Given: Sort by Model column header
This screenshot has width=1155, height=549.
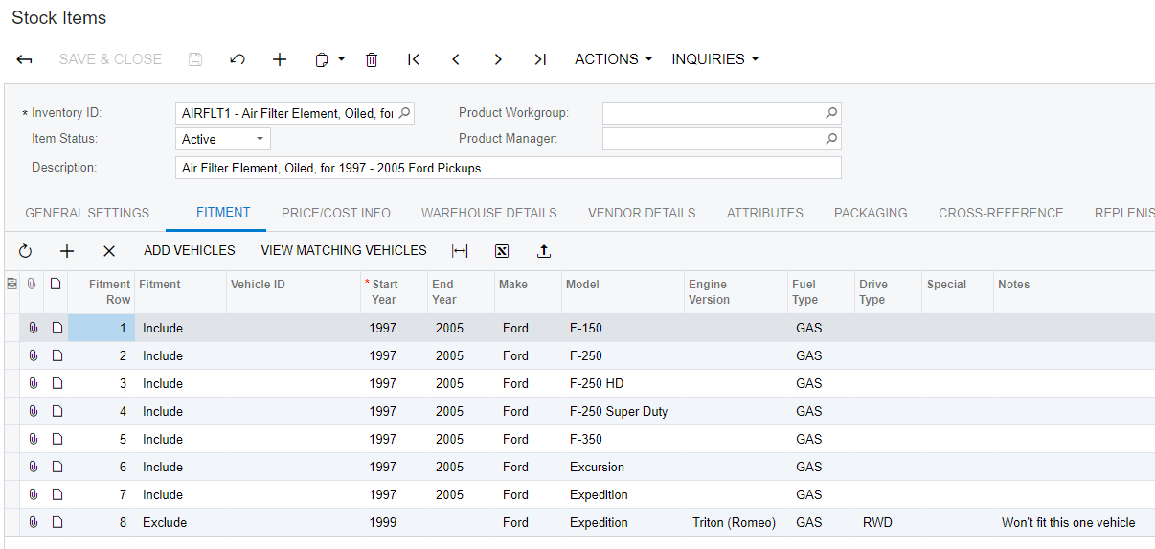Looking at the screenshot, I should coord(623,292).
